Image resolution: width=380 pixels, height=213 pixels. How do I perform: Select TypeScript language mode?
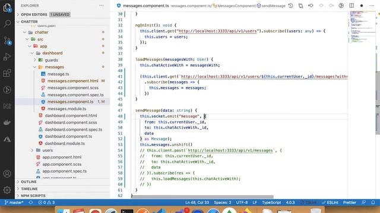click(271, 202)
